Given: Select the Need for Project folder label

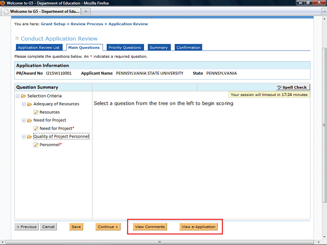Looking at the screenshot, I should pos(50,120).
